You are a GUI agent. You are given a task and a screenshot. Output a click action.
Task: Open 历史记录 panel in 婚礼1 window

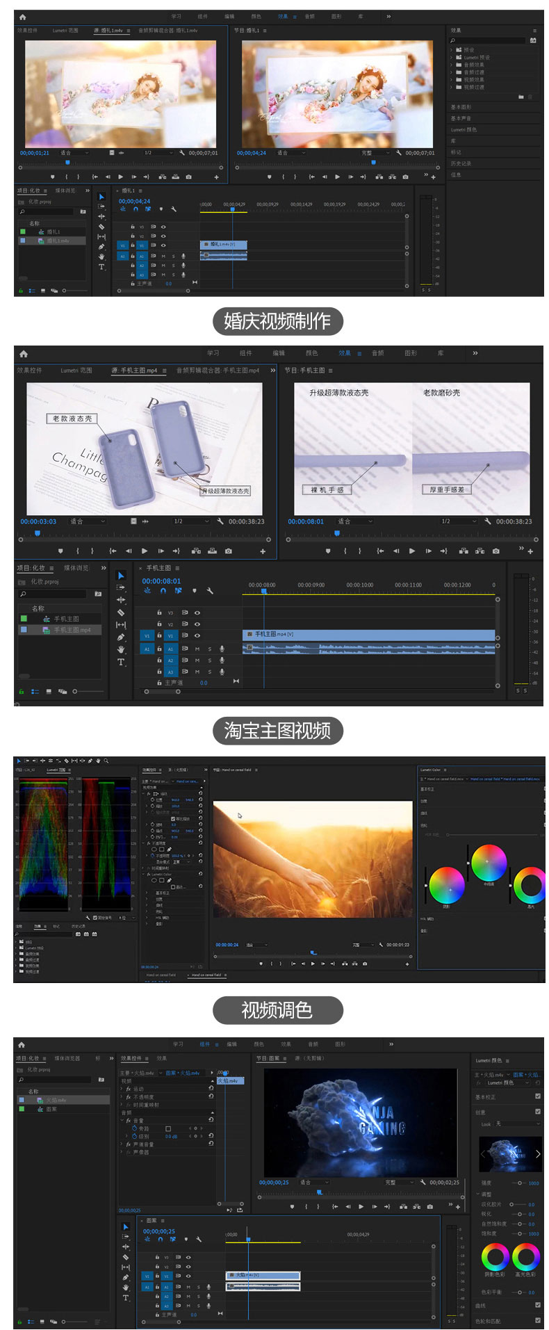(461, 163)
